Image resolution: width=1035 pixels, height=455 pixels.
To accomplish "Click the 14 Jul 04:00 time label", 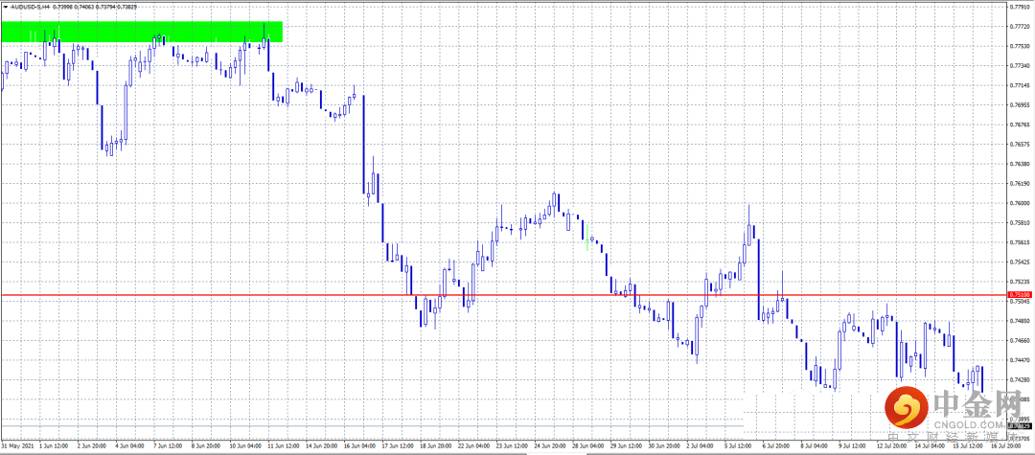I will [x=931, y=445].
